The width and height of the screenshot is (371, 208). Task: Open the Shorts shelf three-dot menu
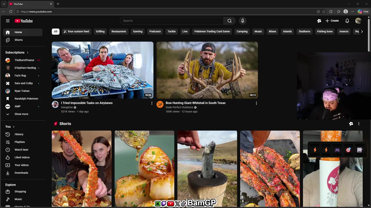[x=359, y=124]
